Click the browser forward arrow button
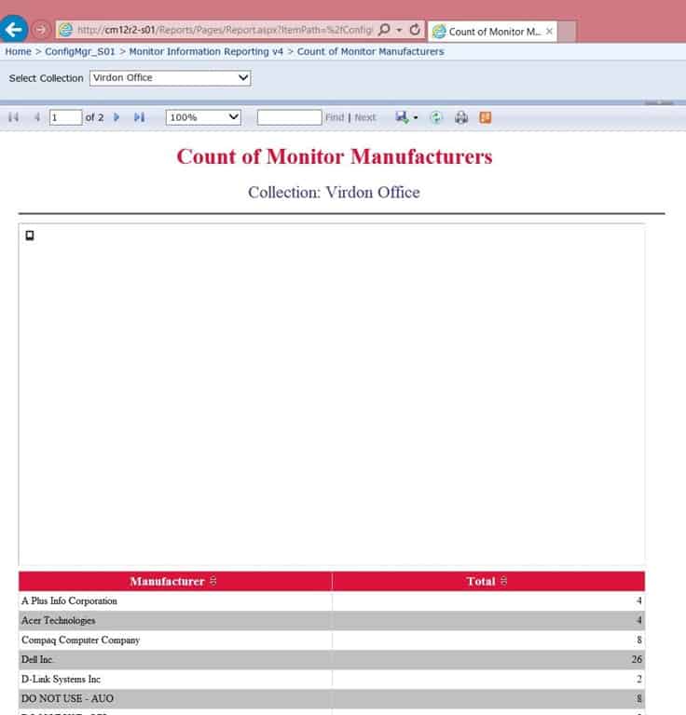 click(41, 30)
